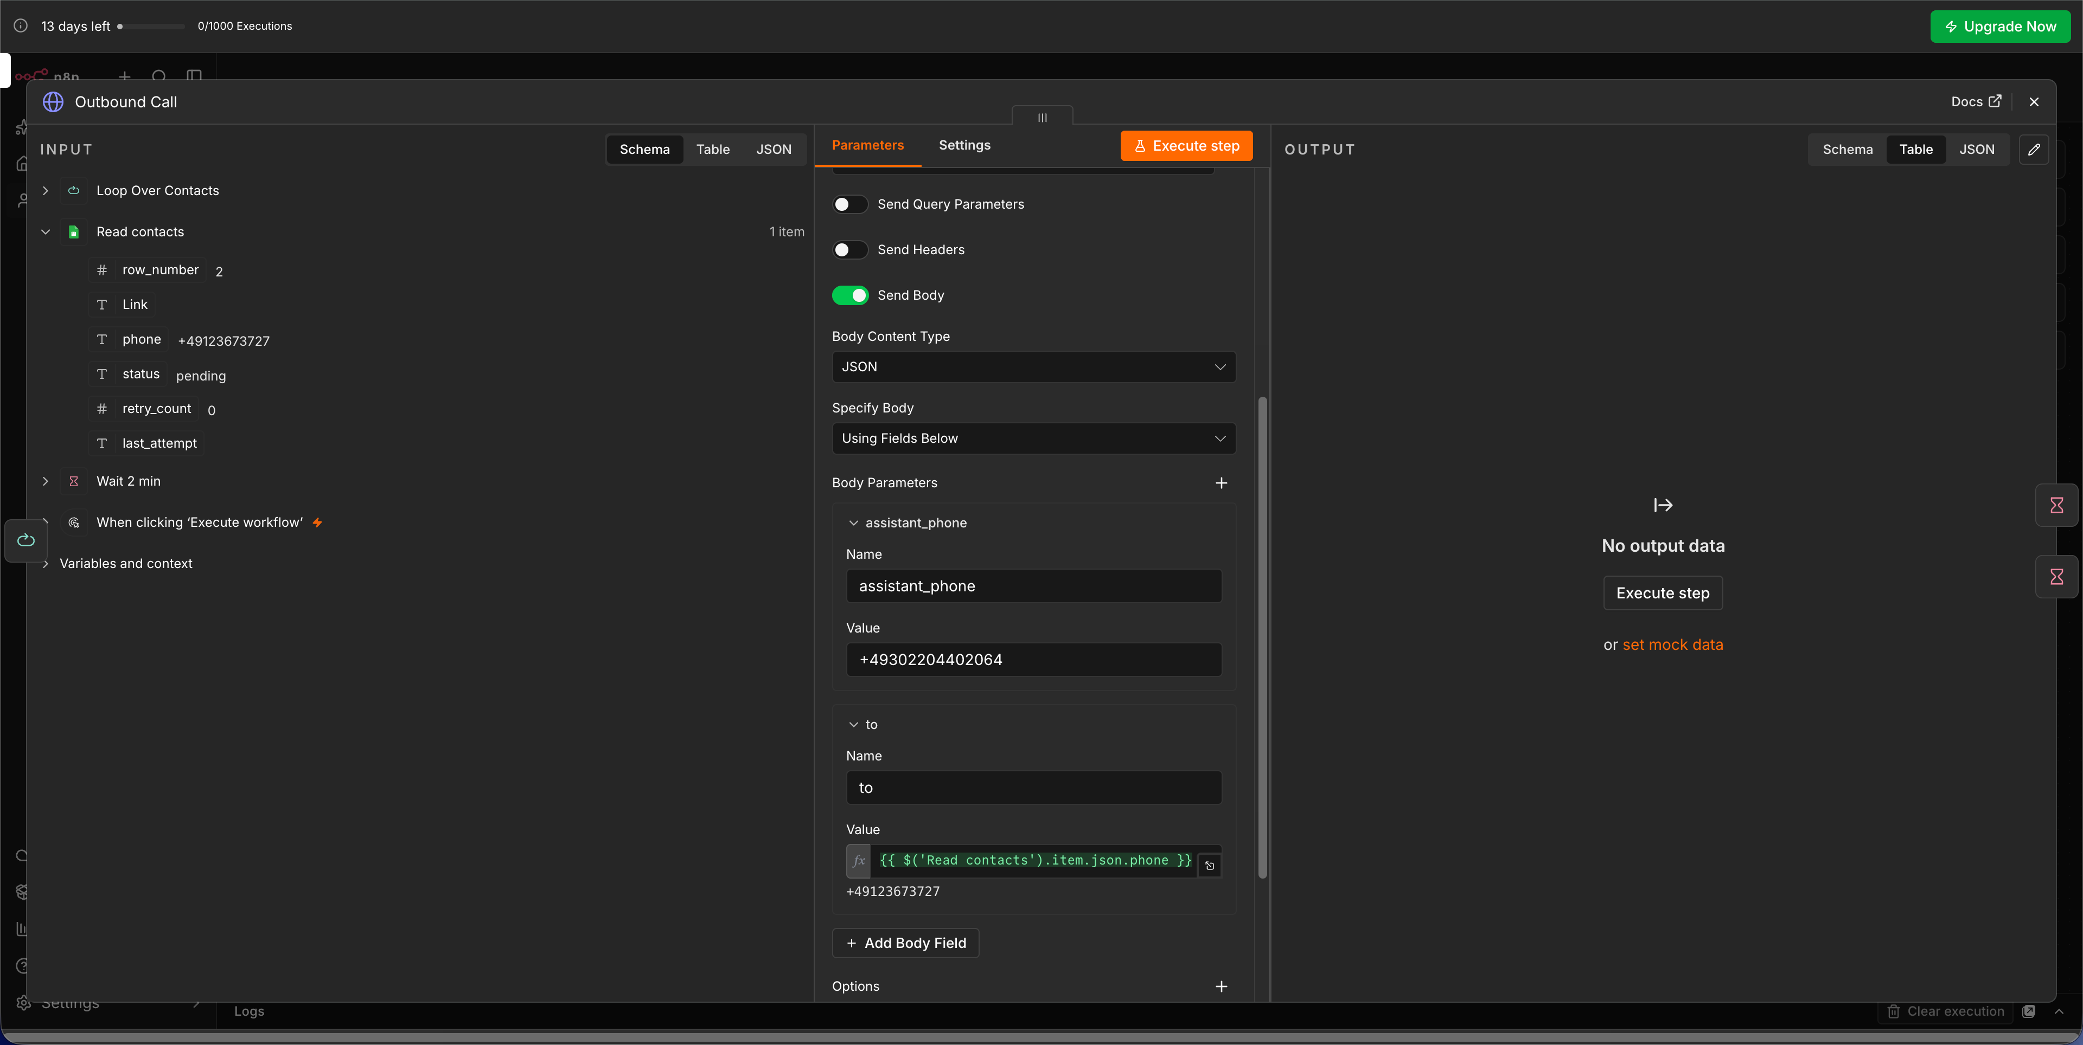Screen dimensions: 2083x1045
Task: Open Specify Body dropdown
Action: [x=1033, y=439]
